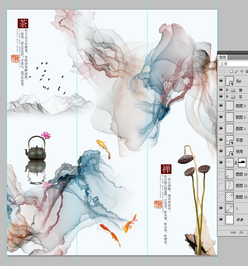Click the folder icon of group 茶

tap(233, 97)
